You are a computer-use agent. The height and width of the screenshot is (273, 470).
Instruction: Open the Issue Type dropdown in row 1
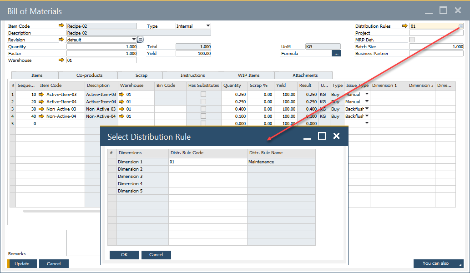[x=367, y=94]
